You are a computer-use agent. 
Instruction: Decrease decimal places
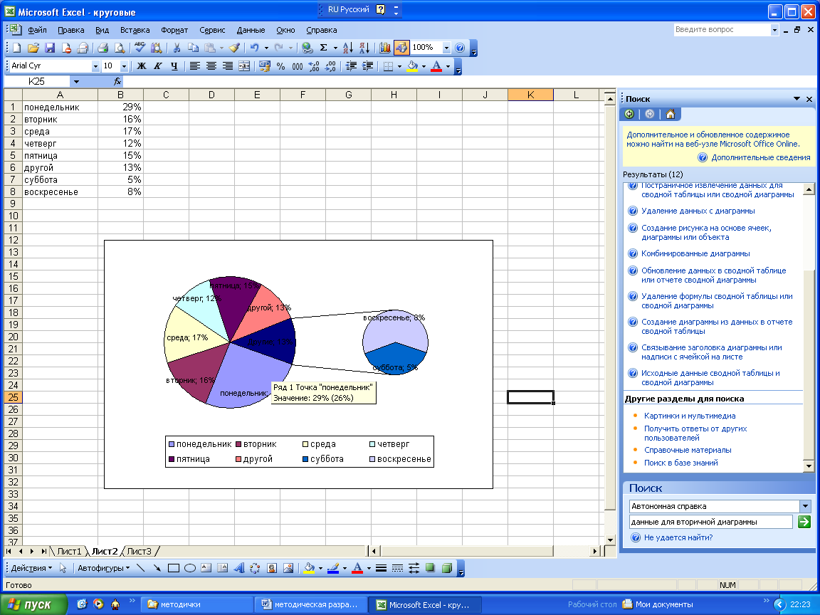point(330,66)
